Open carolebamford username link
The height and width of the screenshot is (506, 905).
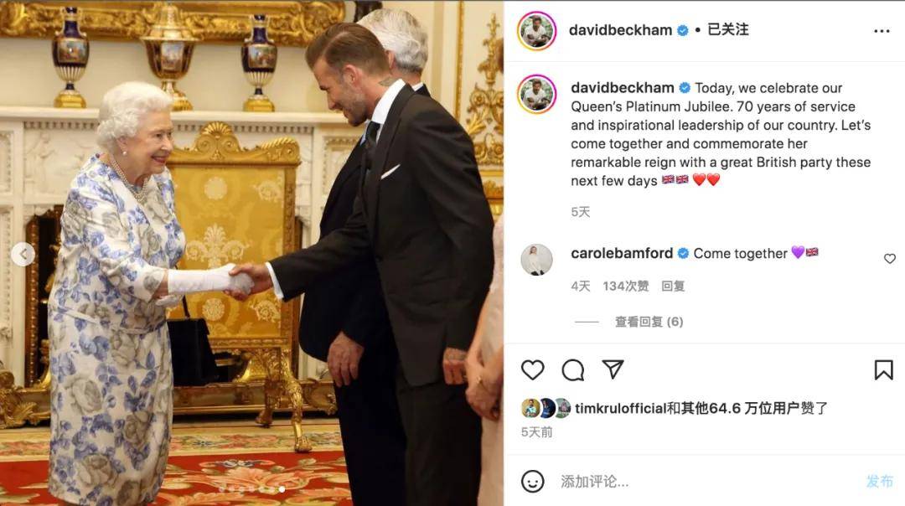(622, 253)
